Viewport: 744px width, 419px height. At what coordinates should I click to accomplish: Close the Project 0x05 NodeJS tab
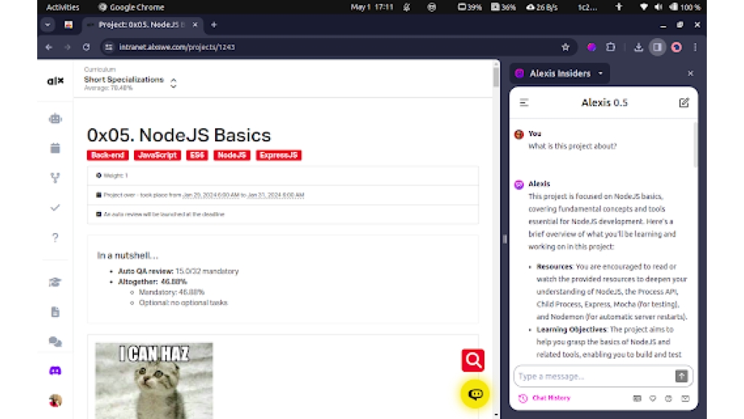[x=195, y=25]
